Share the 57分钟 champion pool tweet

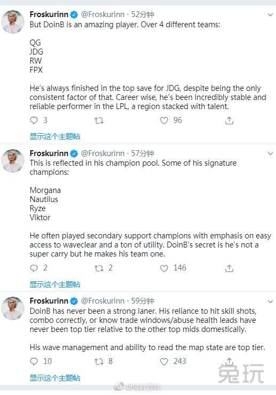pyautogui.click(x=229, y=268)
